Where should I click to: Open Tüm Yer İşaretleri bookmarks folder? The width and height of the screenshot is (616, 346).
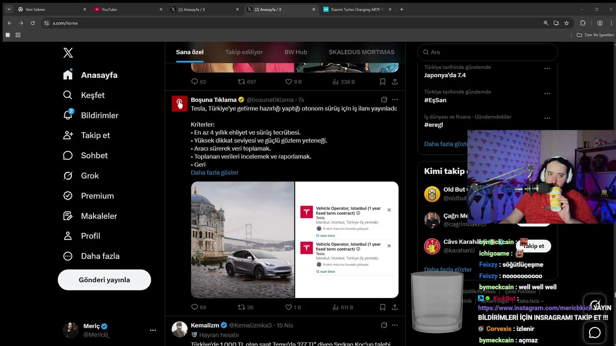[595, 35]
